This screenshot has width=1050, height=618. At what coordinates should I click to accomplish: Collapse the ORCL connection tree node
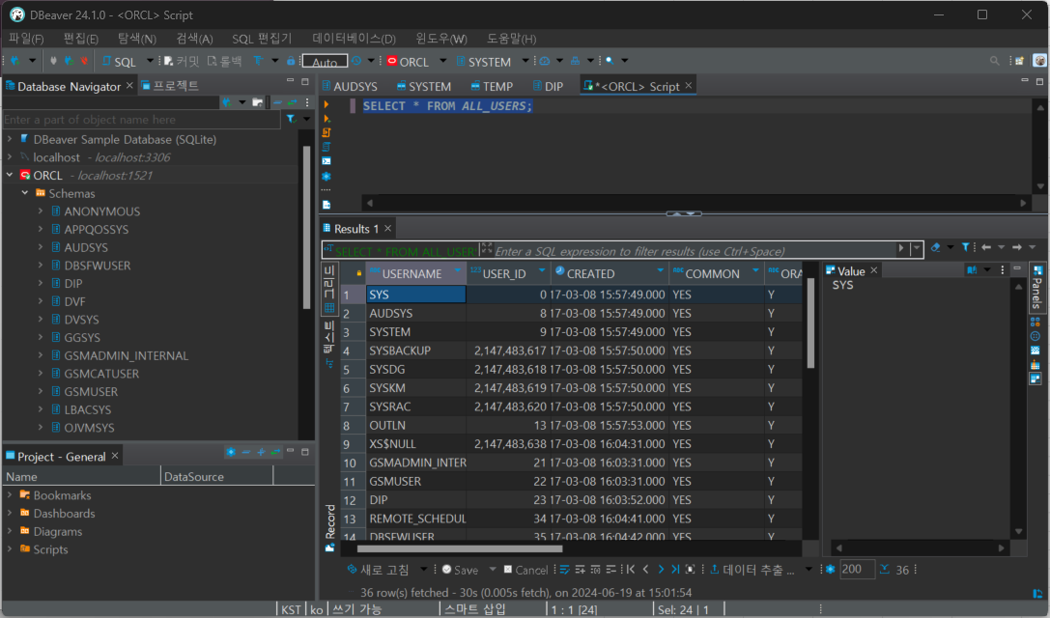(x=10, y=176)
